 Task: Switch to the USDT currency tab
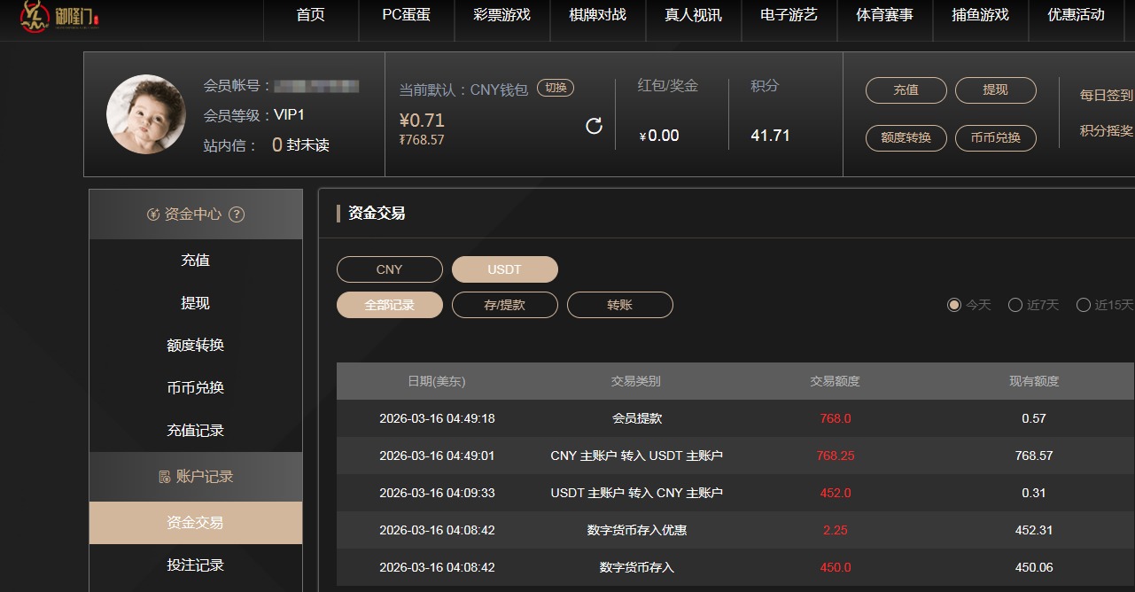click(504, 269)
